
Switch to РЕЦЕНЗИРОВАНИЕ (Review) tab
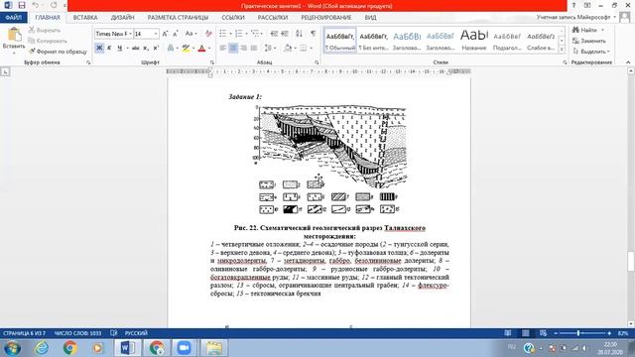(326, 18)
